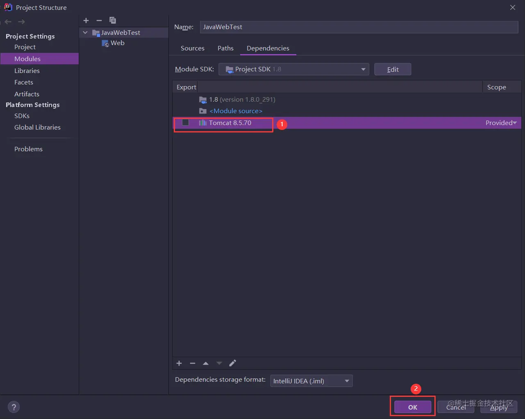Remove selected module with minus icon
Viewport: 525px width, 419px height.
[99, 20]
